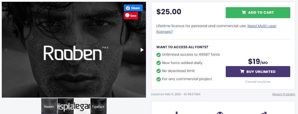Show the previous preview image arrow
The height and width of the screenshot is (114, 298).
pos(6,50)
